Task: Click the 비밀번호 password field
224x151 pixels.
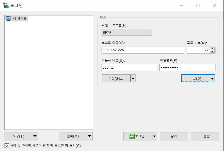Action: (187, 67)
